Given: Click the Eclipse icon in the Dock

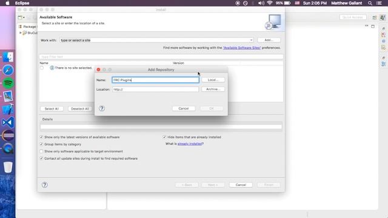Looking at the screenshot, I should click(x=8, y=136).
